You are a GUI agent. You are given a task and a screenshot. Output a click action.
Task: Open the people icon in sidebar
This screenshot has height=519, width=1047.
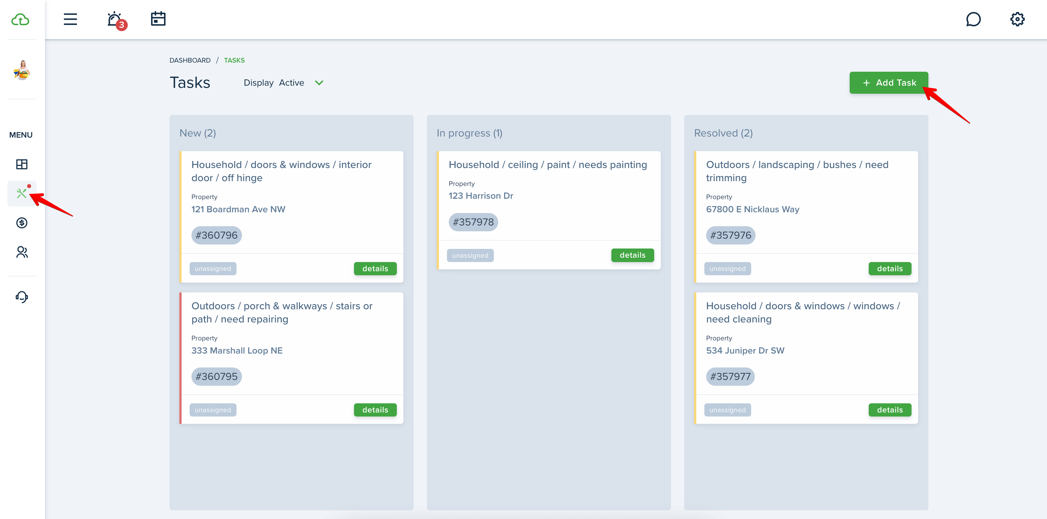pos(22,253)
